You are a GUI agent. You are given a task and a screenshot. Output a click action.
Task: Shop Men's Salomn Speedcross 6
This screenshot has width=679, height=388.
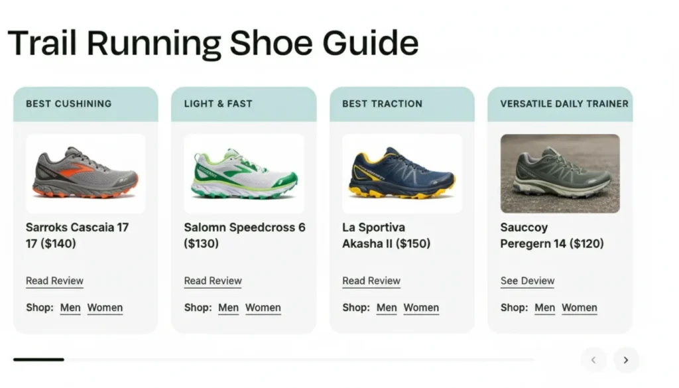tap(228, 307)
